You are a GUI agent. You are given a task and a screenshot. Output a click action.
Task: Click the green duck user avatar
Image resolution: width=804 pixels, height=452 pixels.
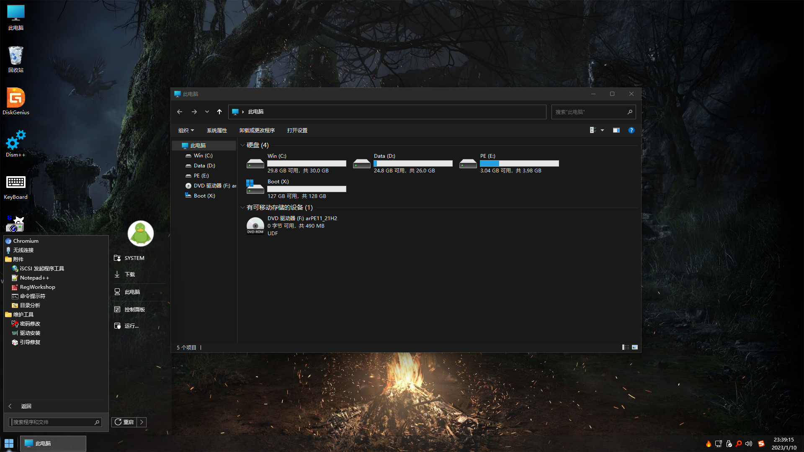point(141,233)
